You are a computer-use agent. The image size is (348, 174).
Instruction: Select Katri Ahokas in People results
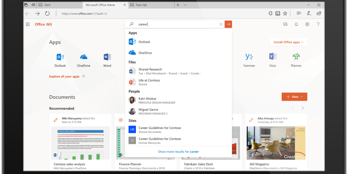[x=179, y=100]
